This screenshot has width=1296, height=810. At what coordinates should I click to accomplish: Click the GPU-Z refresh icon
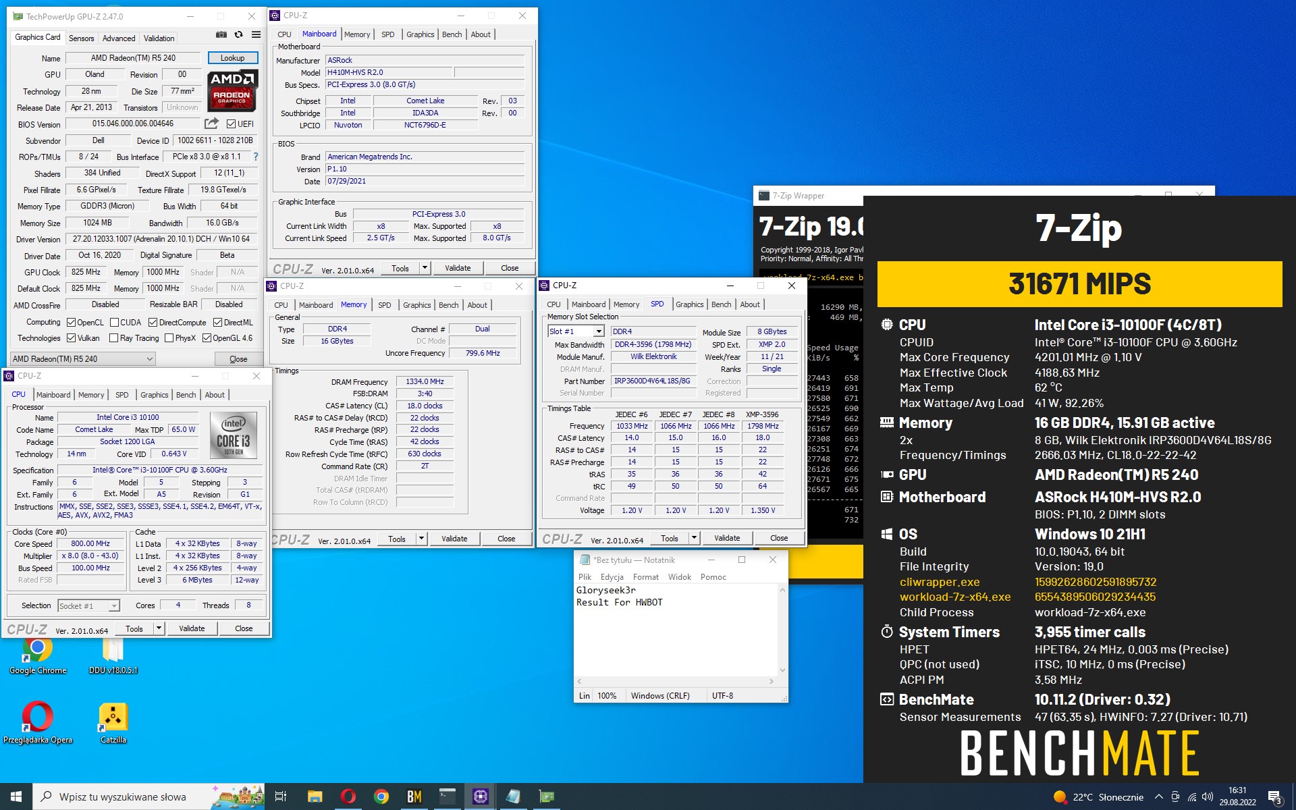[238, 34]
